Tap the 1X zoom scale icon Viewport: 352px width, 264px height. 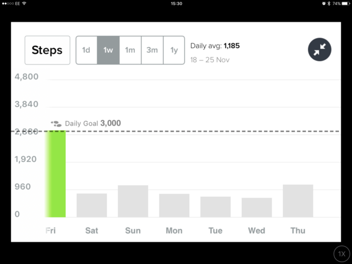point(341,253)
